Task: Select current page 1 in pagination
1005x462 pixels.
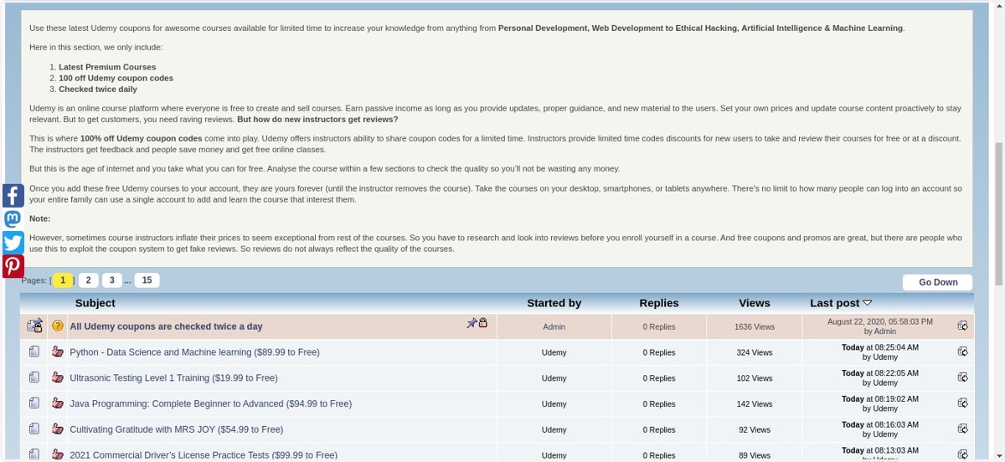Action: (x=63, y=280)
